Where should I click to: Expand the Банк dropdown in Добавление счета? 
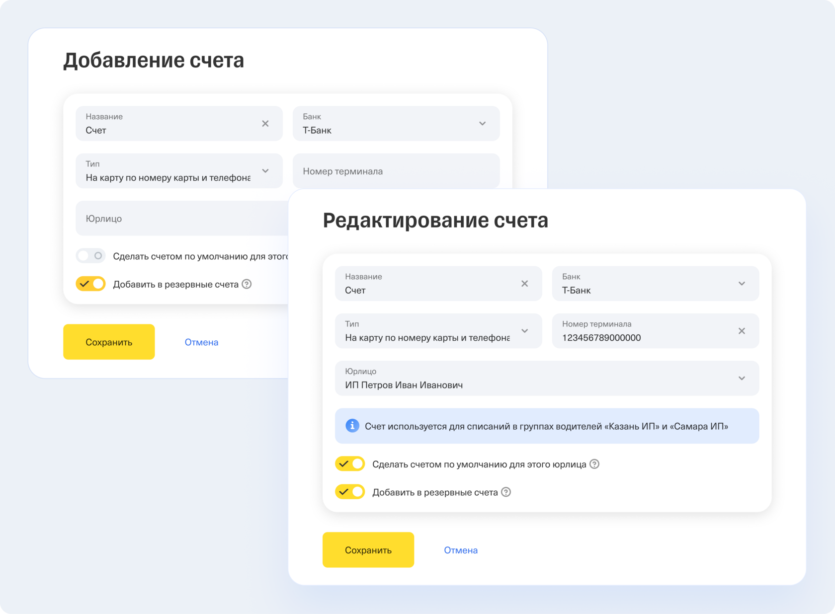click(x=482, y=124)
